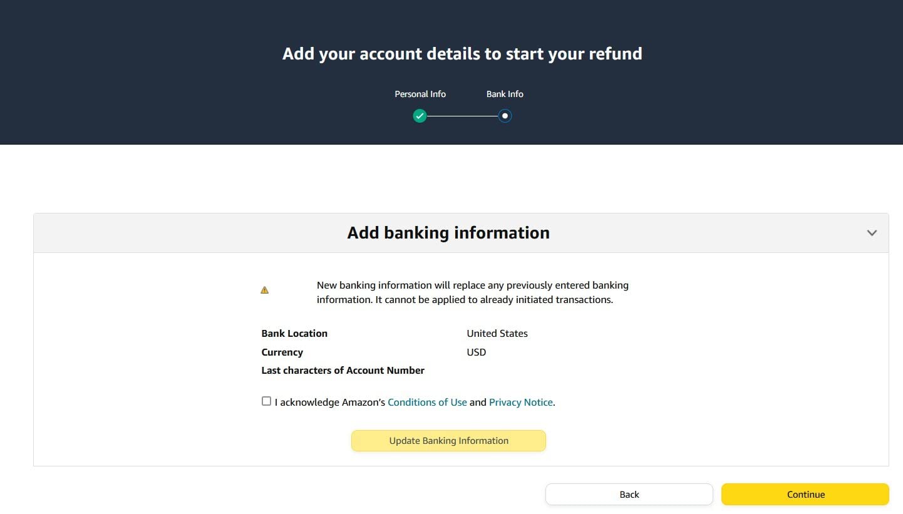Select the Bank Info step label
The image size is (903, 514).
[505, 94]
